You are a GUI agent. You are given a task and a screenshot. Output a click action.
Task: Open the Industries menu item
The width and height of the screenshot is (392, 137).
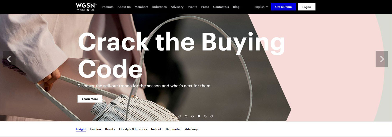click(159, 7)
